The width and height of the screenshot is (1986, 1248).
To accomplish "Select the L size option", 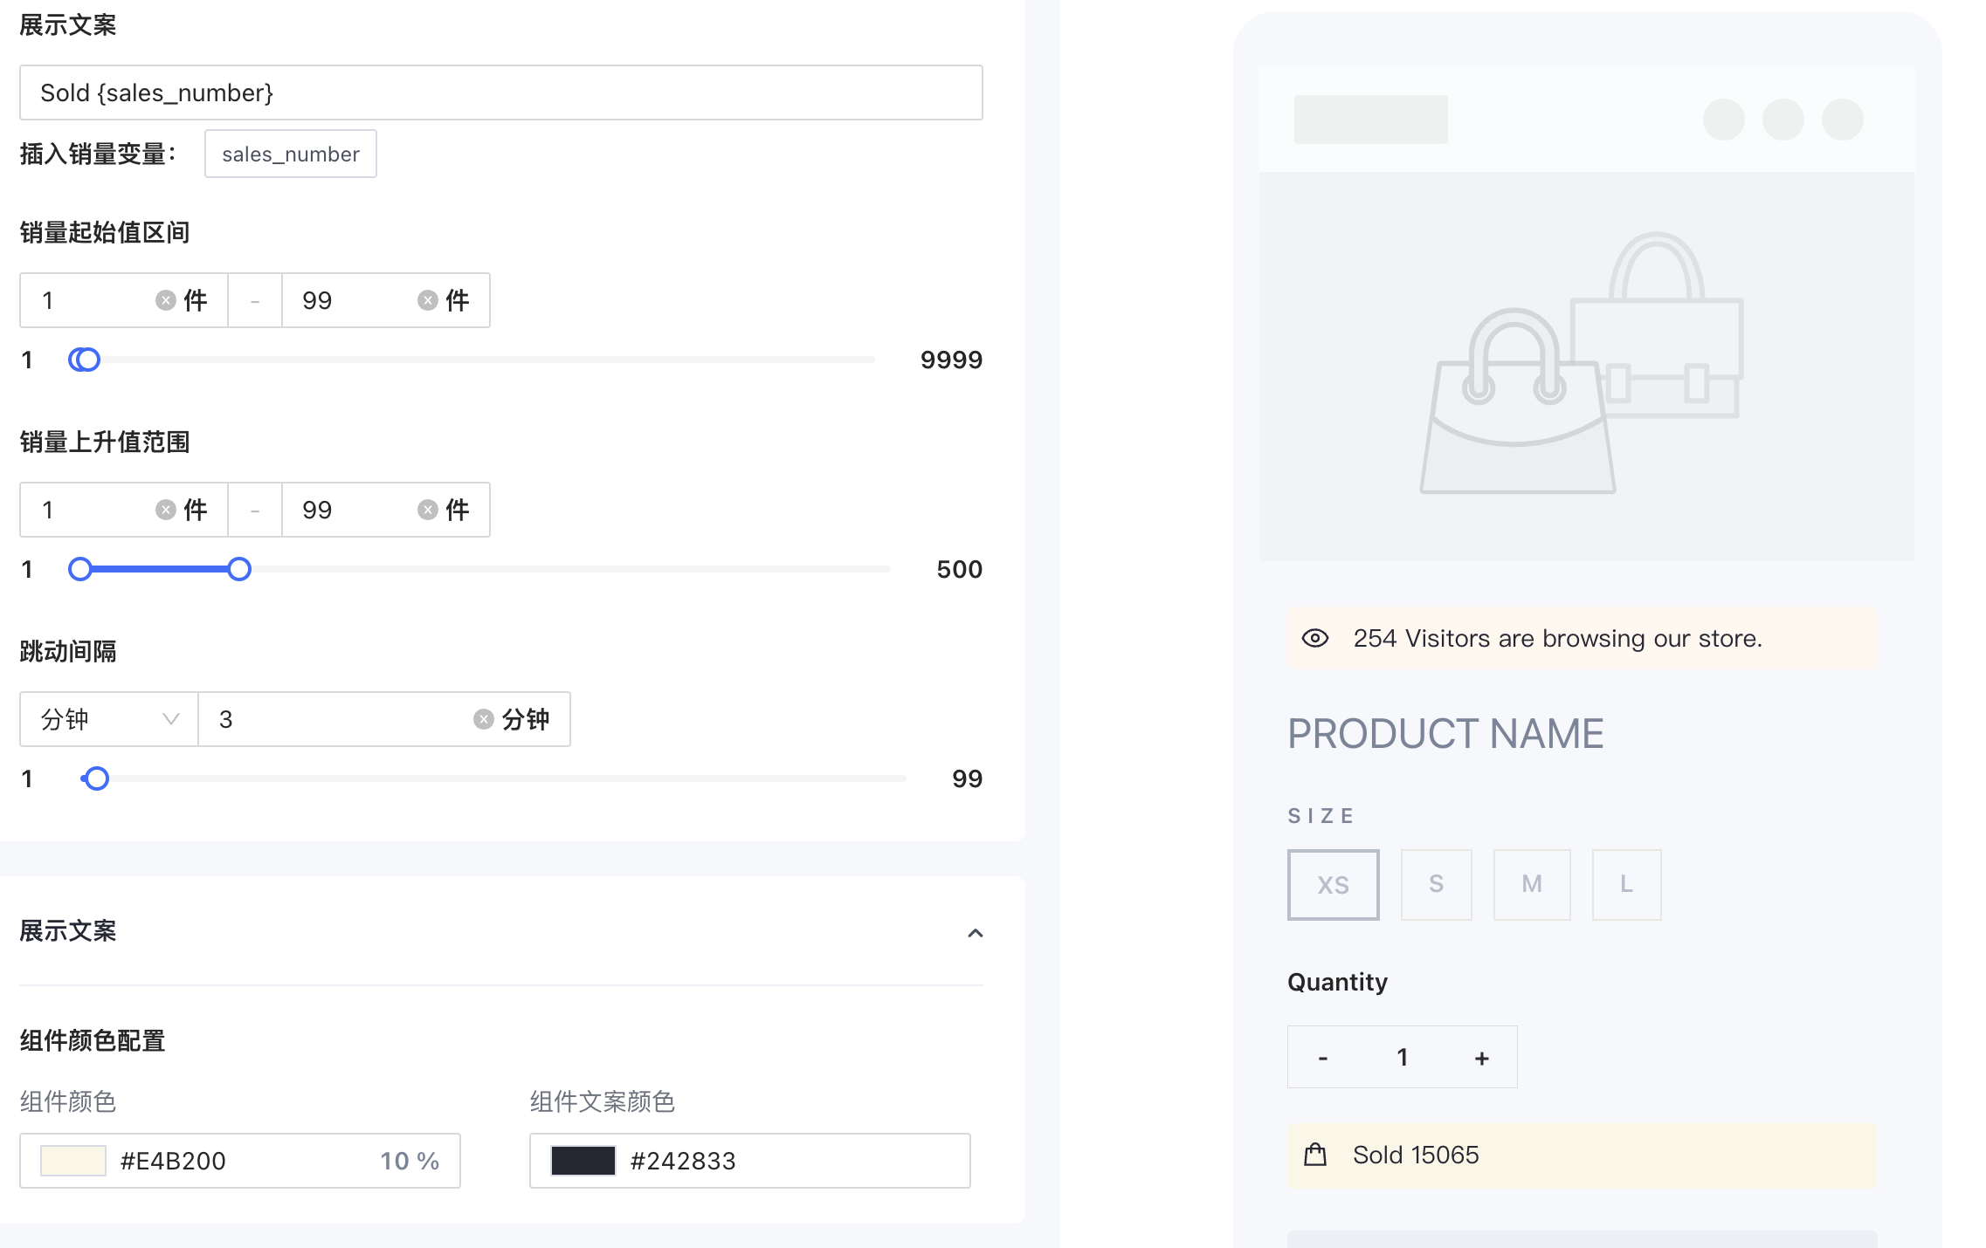I will click(x=1626, y=884).
